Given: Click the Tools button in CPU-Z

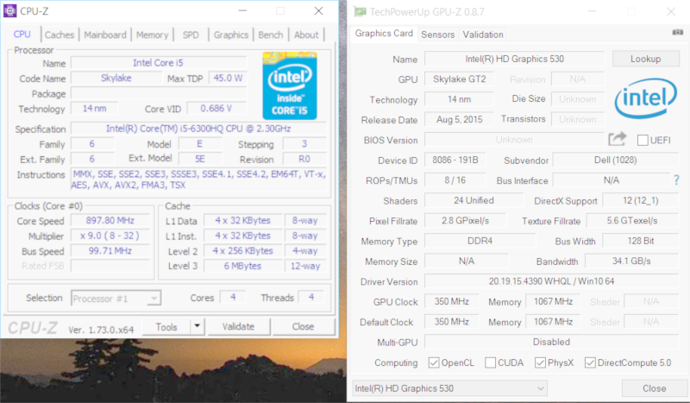Looking at the screenshot, I should 166,327.
